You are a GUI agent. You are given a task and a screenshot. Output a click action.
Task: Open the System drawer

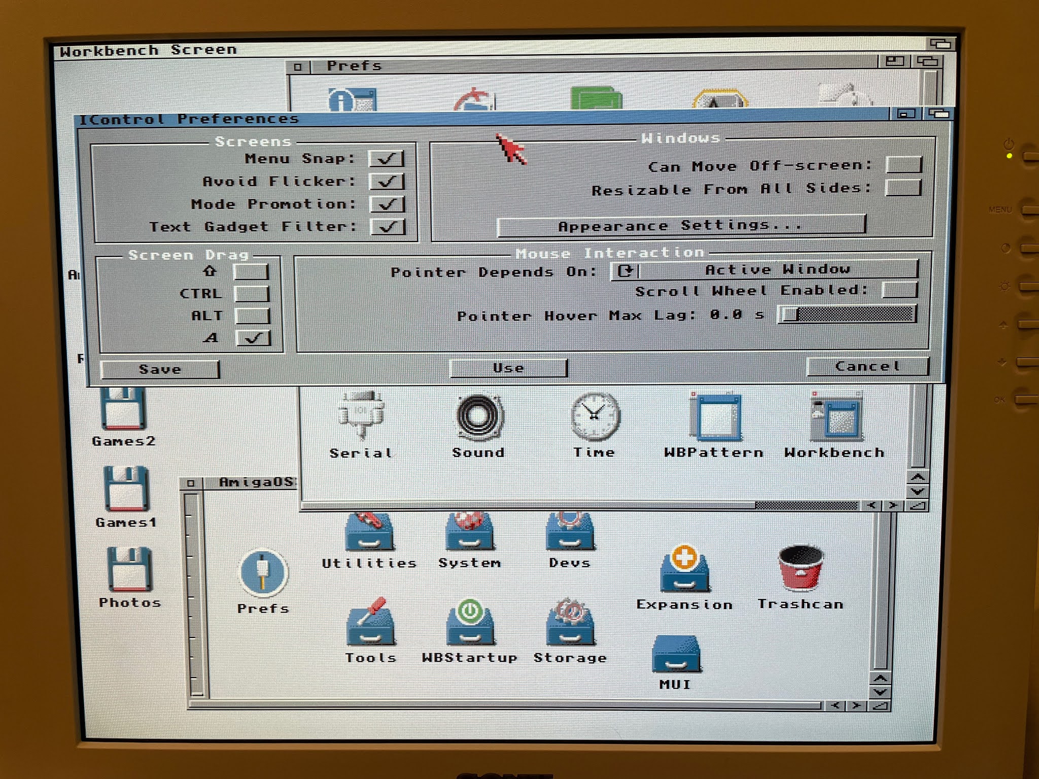[x=470, y=532]
